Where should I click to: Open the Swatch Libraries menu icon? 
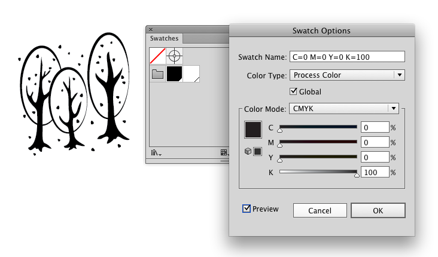(156, 152)
